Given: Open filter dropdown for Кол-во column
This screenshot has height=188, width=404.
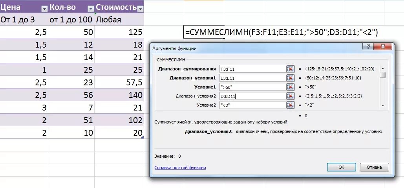Looking at the screenshot, I should [x=91, y=9].
